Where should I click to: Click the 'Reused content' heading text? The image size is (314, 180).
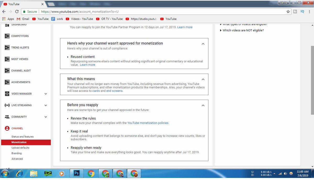(83, 57)
